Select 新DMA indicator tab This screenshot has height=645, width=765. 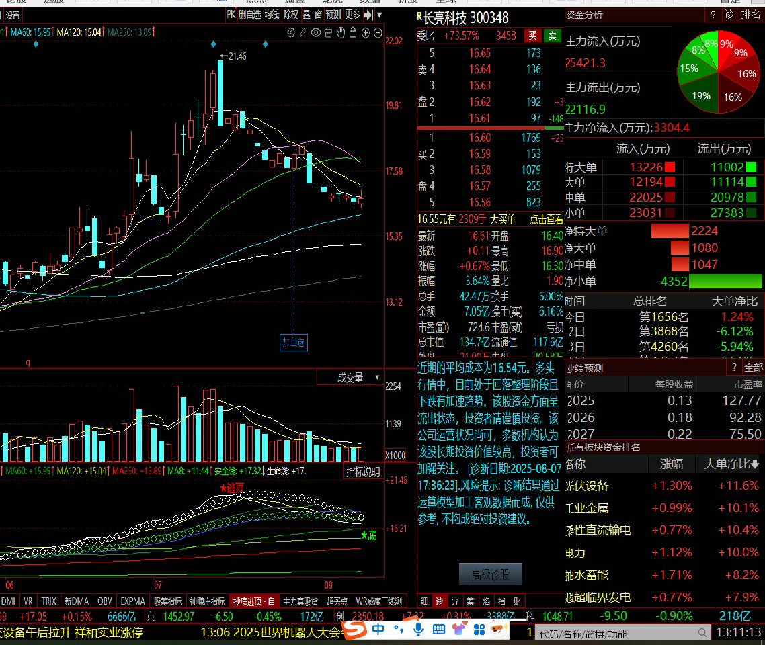(76, 601)
